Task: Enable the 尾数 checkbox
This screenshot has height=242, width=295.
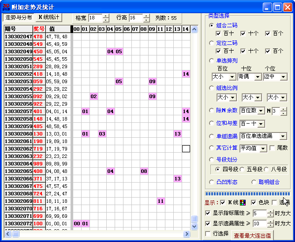Action: point(272,148)
